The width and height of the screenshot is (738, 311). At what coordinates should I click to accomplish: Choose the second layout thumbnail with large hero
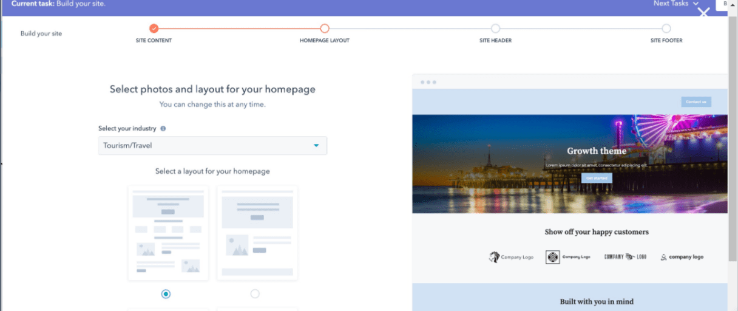click(x=257, y=233)
